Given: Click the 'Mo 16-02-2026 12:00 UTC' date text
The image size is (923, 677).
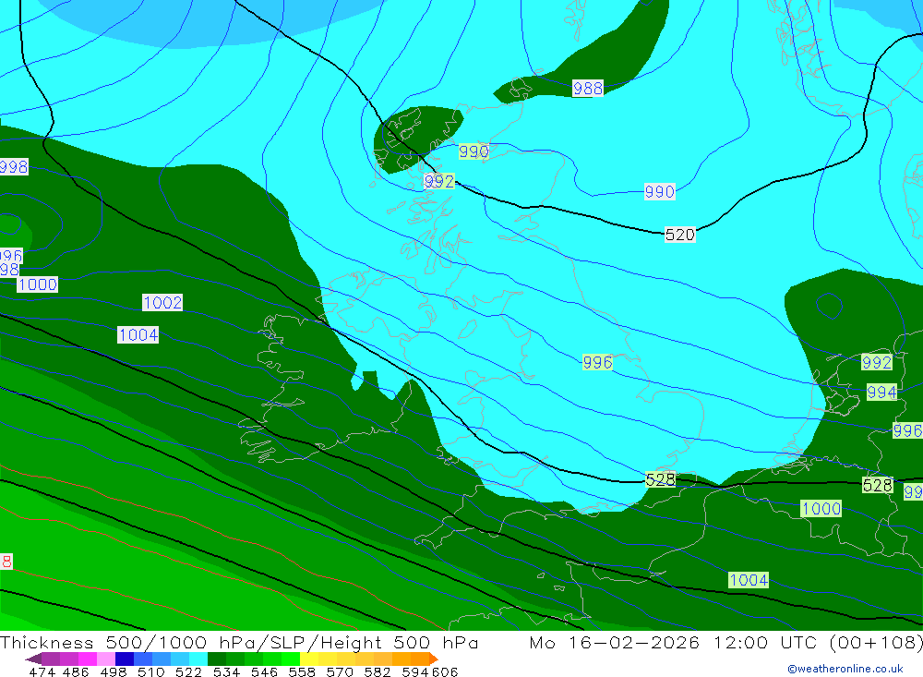Looking at the screenshot, I should coord(676,642).
